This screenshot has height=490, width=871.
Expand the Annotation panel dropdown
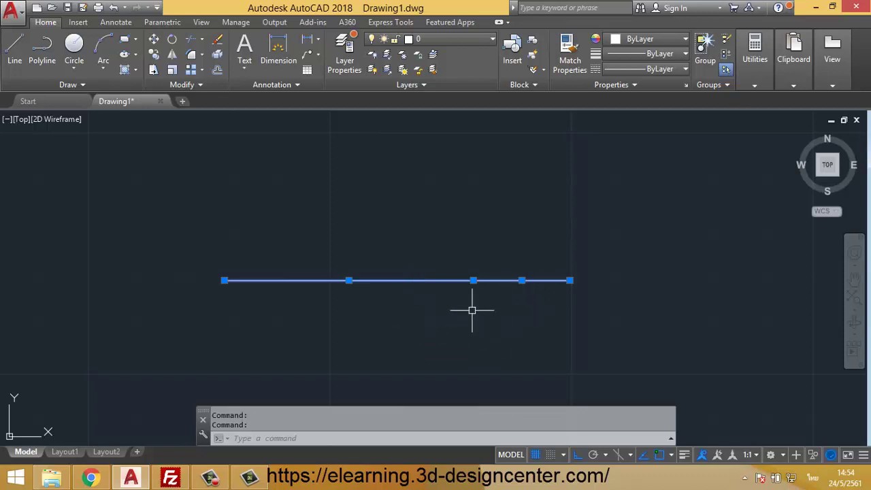(x=276, y=85)
